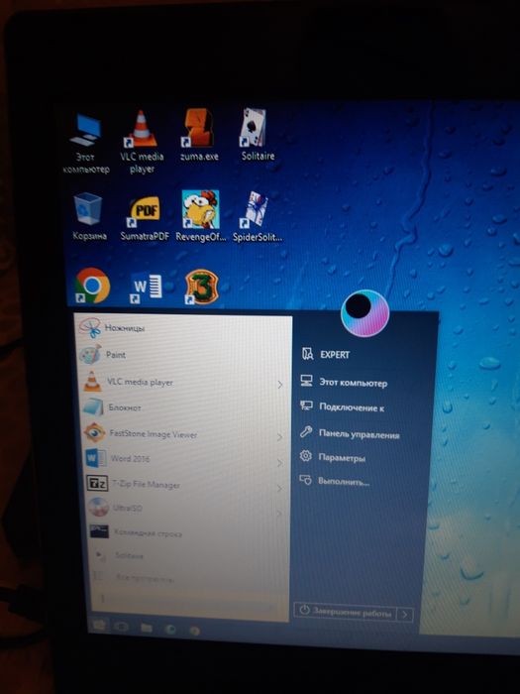Open RevengeOf... chicken game shortcut

(x=201, y=216)
